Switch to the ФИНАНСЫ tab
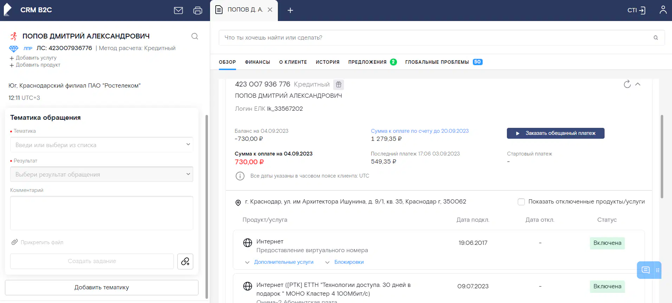Viewport: 672px width, 303px height. tap(257, 62)
